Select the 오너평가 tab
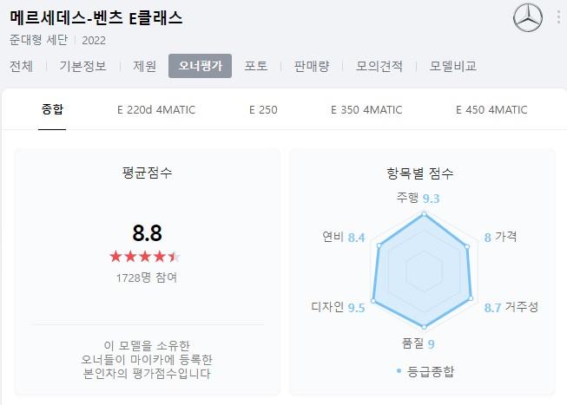The height and width of the screenshot is (405, 567). pyautogui.click(x=200, y=66)
